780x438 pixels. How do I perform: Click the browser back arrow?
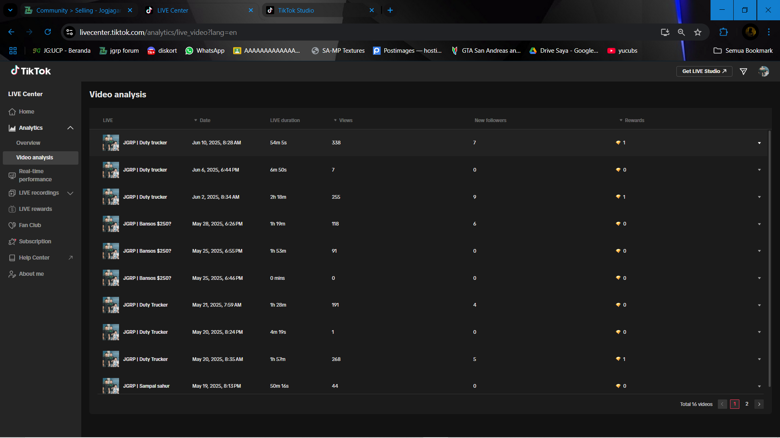click(x=11, y=32)
